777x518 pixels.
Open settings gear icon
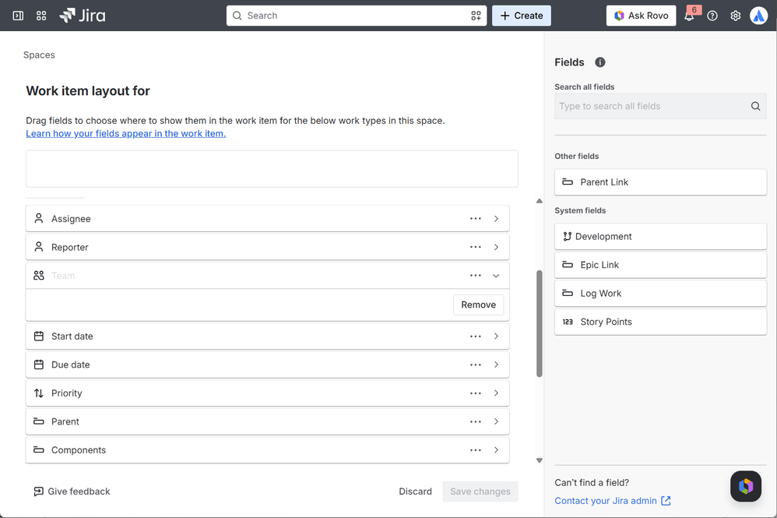click(736, 16)
